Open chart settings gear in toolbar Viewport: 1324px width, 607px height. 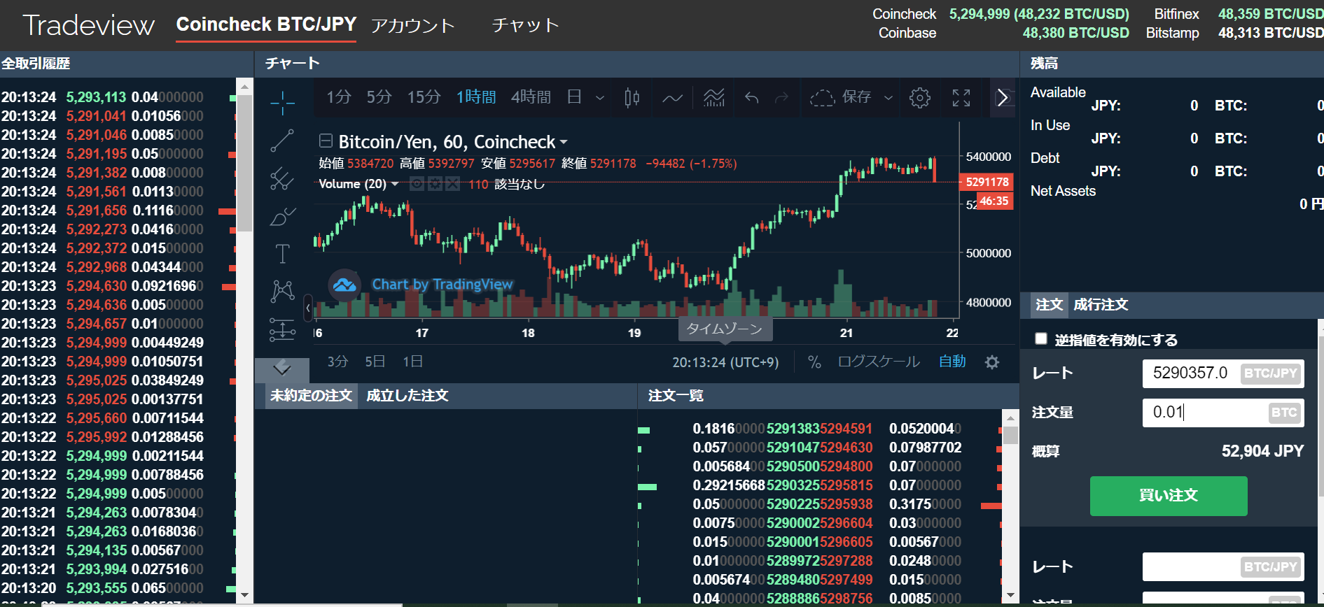920,97
